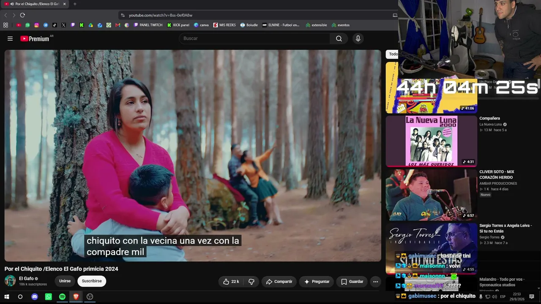541x304 pixels.
Task: Open Discord from the taskbar
Action: [x=35, y=297]
